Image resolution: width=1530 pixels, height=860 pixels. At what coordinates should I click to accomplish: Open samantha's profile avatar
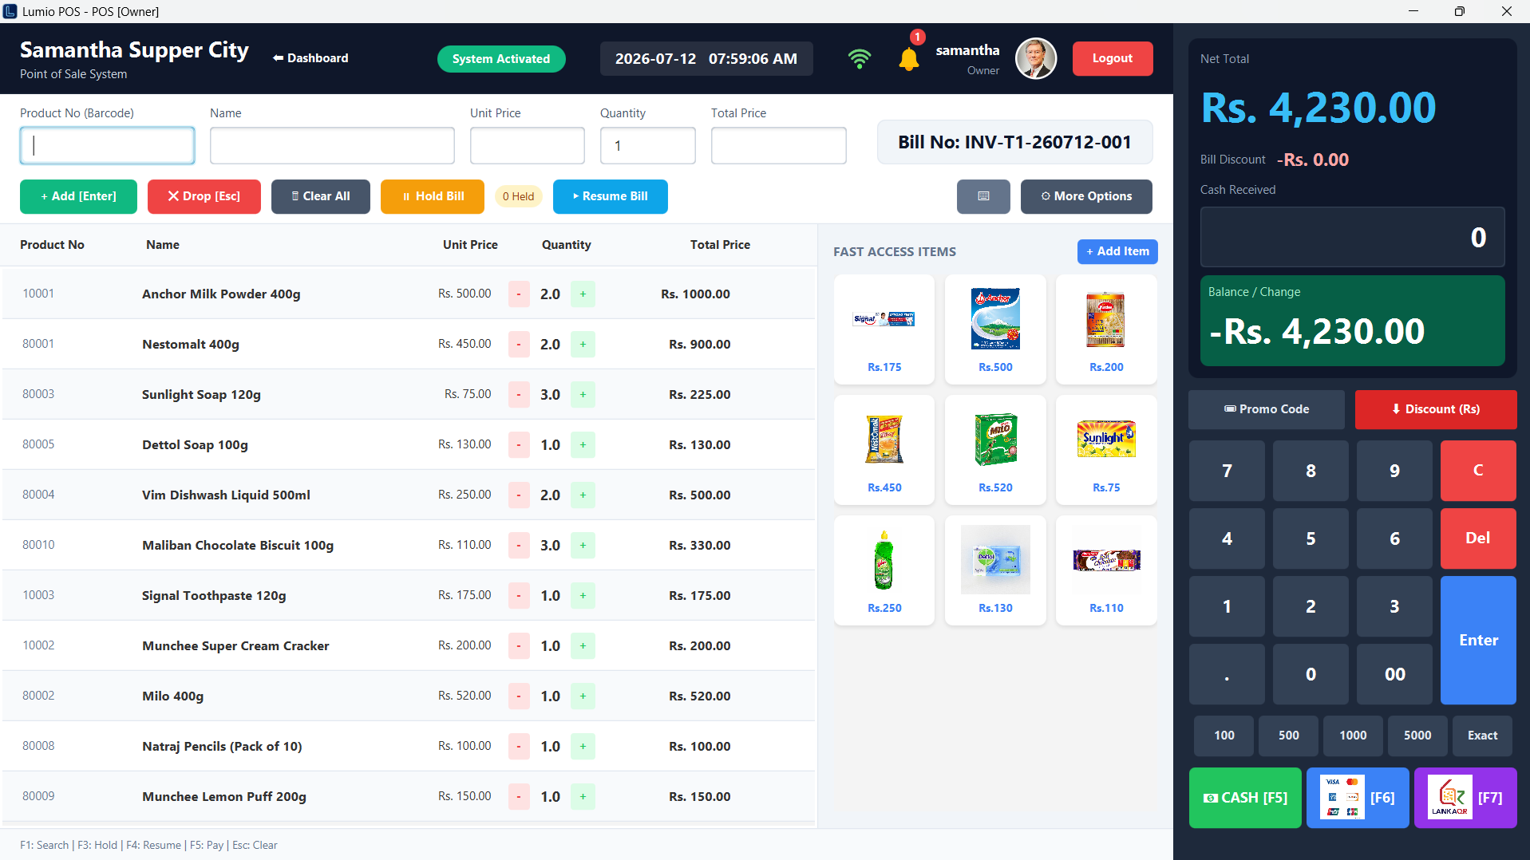(x=1036, y=58)
